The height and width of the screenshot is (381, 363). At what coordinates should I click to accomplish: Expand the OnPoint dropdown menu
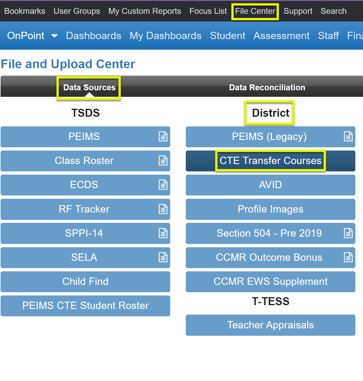click(54, 36)
